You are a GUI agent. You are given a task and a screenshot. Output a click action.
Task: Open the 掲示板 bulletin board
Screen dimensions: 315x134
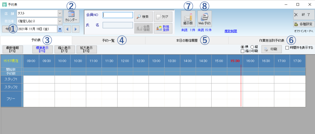[x=188, y=18]
